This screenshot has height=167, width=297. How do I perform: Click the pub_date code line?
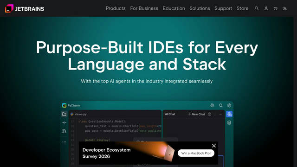(x=123, y=131)
